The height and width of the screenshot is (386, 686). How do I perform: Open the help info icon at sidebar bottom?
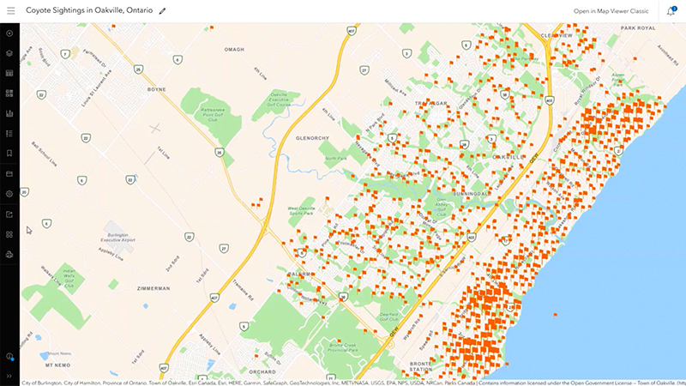pyautogui.click(x=9, y=356)
